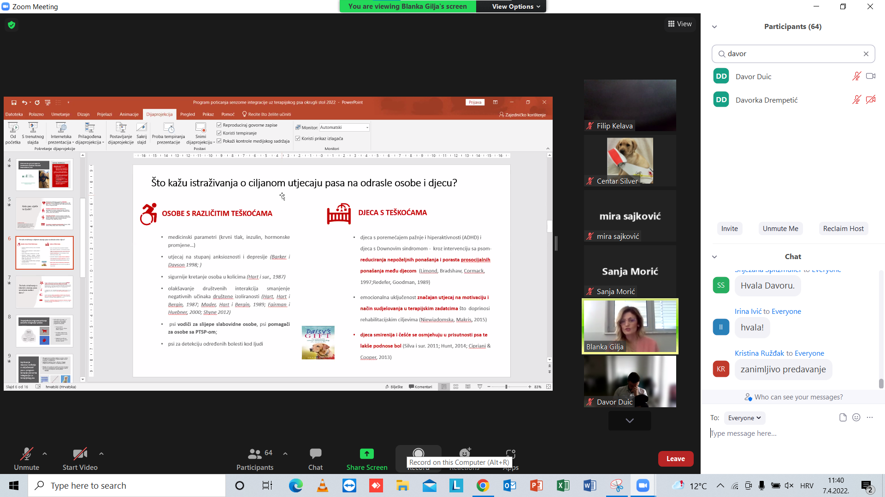Unmute the microphone
Screen dimensions: 885x497
(26, 454)
